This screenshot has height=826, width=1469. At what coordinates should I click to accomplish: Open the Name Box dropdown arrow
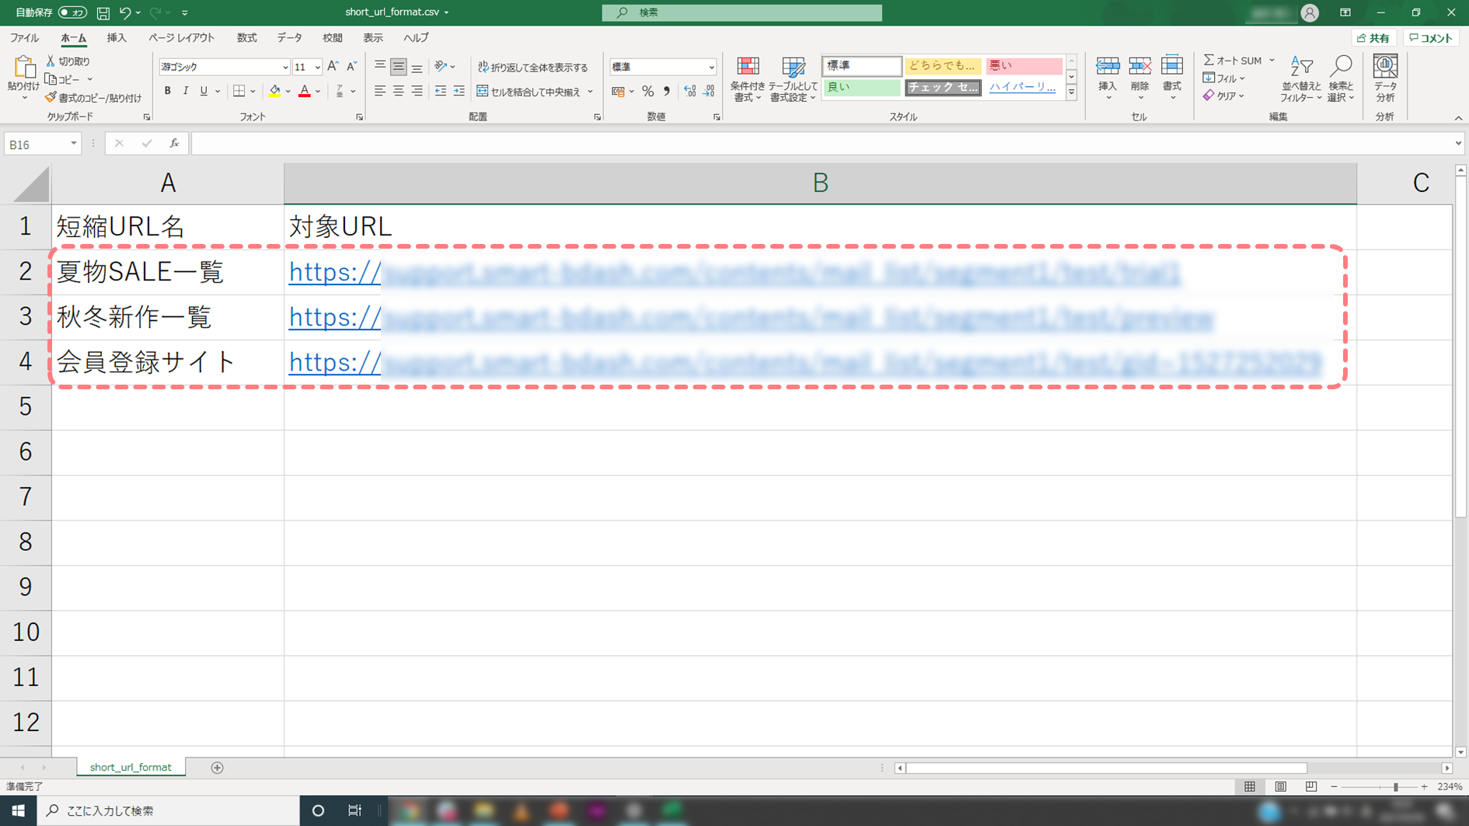pos(73,144)
